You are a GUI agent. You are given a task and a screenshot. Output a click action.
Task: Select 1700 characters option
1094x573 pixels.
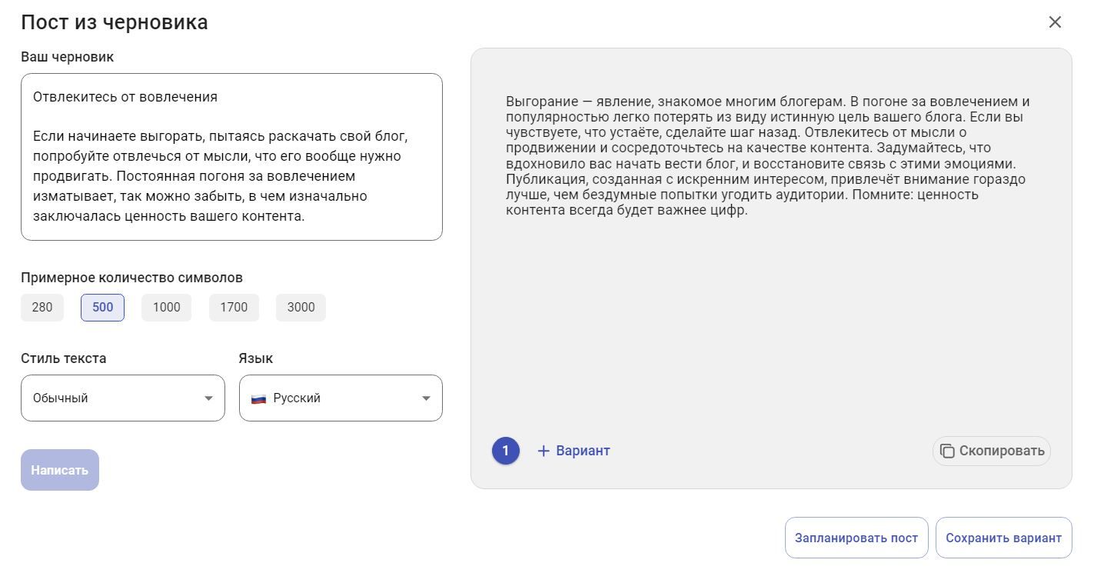[234, 308]
